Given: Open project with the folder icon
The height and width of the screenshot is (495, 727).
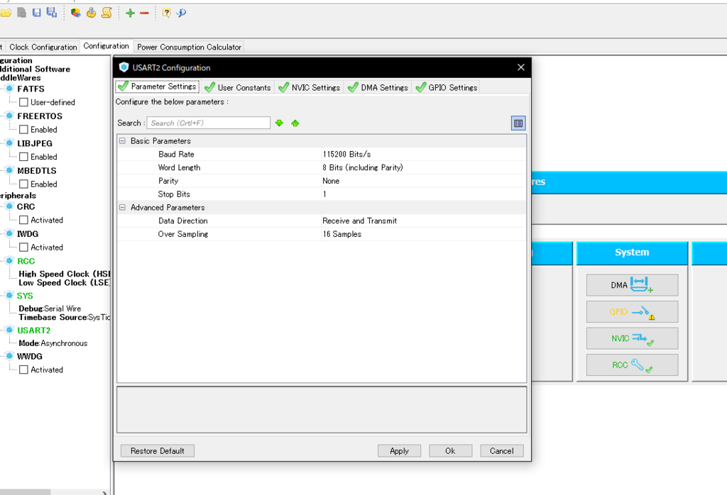Looking at the screenshot, I should (x=6, y=13).
